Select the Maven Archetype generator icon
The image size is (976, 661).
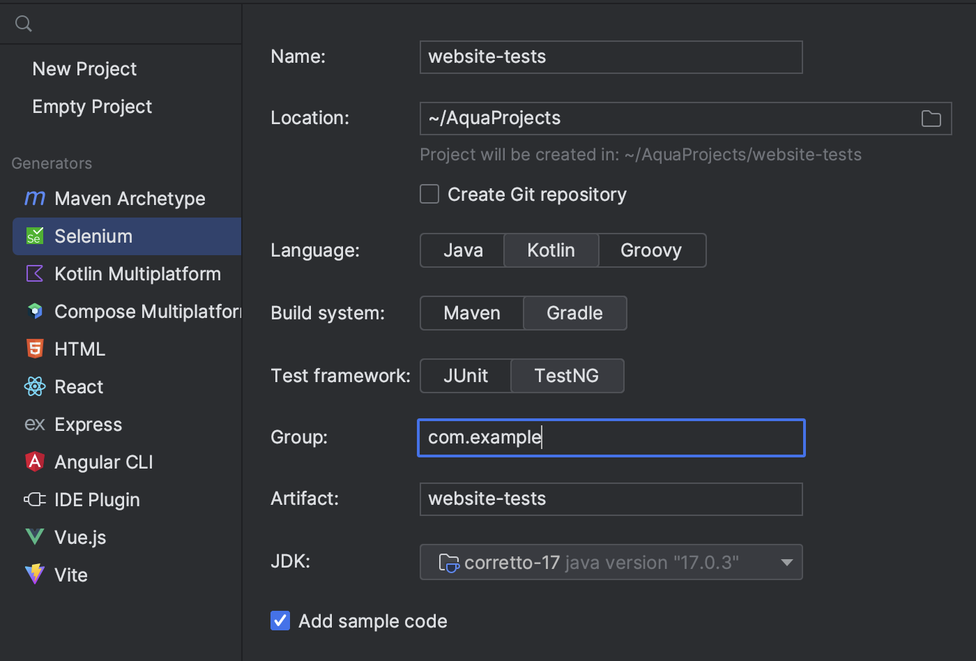[35, 199]
